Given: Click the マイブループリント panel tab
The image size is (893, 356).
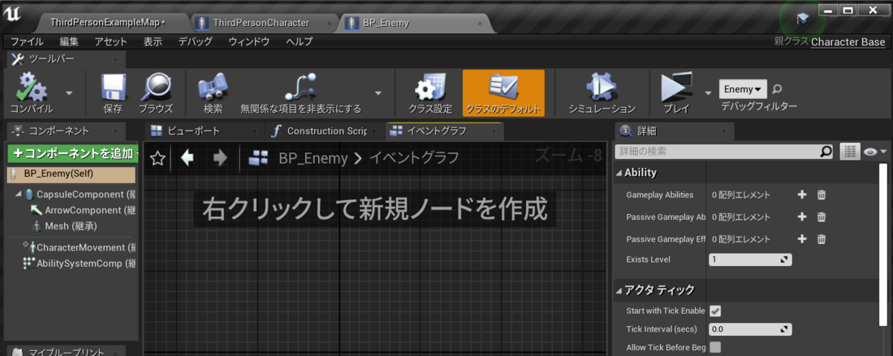Looking at the screenshot, I should click(x=67, y=352).
